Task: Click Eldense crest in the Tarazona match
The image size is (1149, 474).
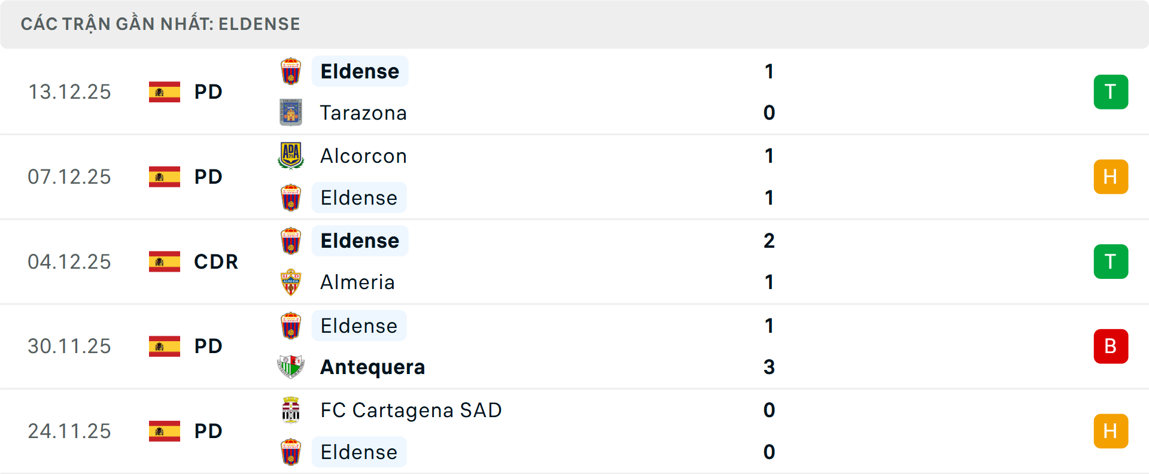Action: [x=291, y=71]
